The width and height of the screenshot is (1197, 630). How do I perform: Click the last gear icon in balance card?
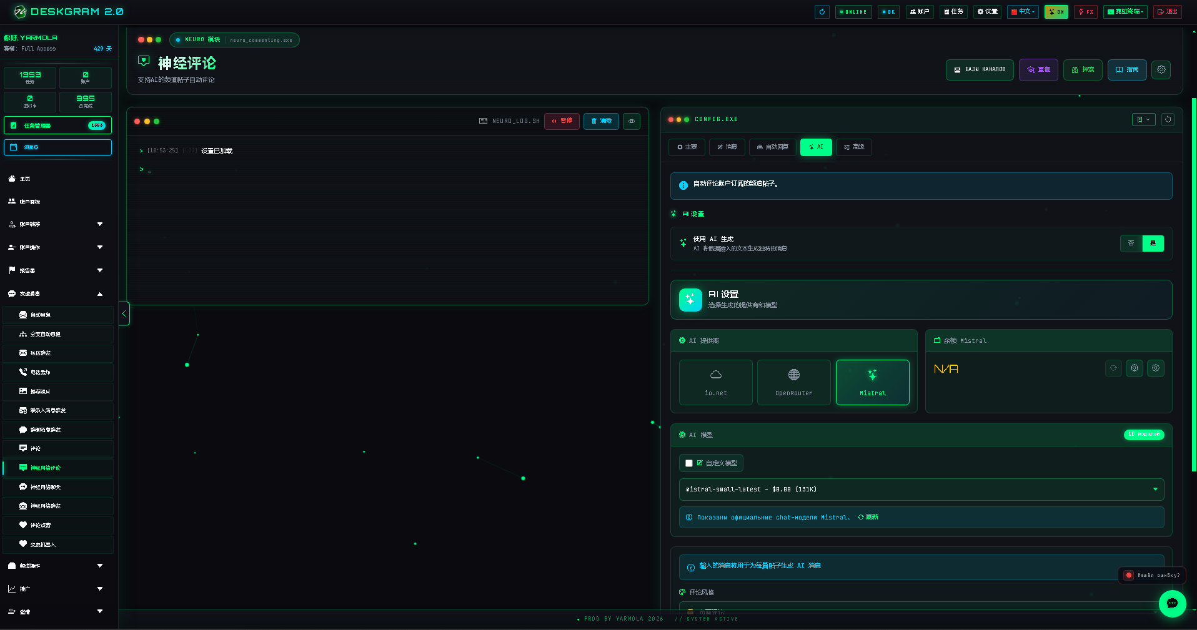(1156, 368)
